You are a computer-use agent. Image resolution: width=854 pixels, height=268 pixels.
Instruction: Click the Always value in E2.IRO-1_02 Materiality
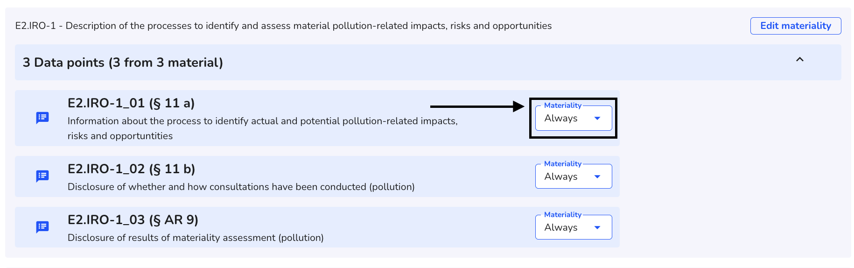tap(561, 176)
